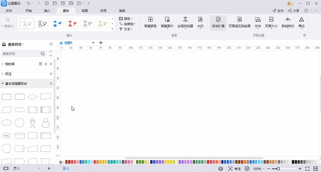Toggle fullscreen view icon in status bar
Image resolution: width=321 pixels, height=172 pixels.
point(307,169)
